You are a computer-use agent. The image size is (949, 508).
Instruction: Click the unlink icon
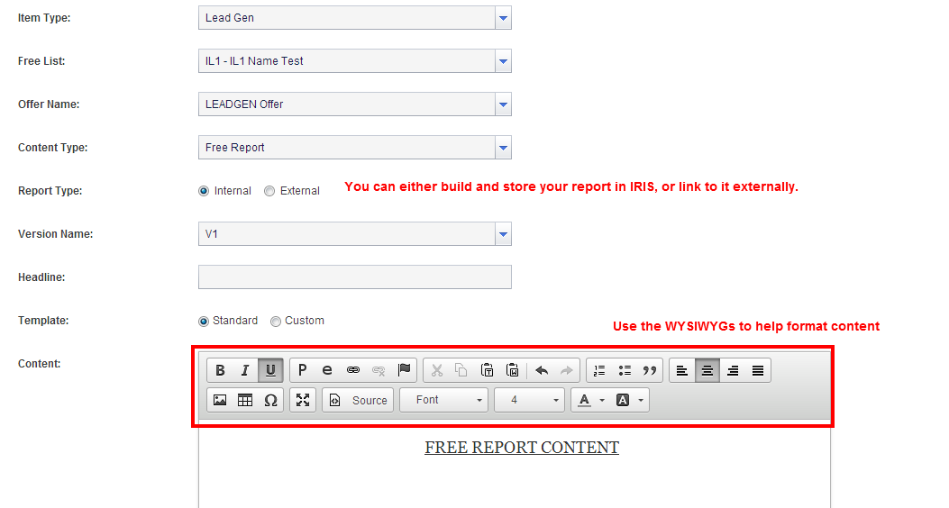(x=379, y=369)
